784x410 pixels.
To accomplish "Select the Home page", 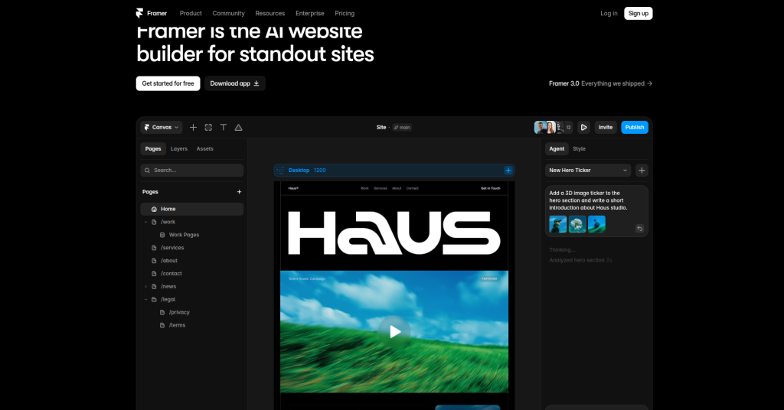I will [192, 210].
